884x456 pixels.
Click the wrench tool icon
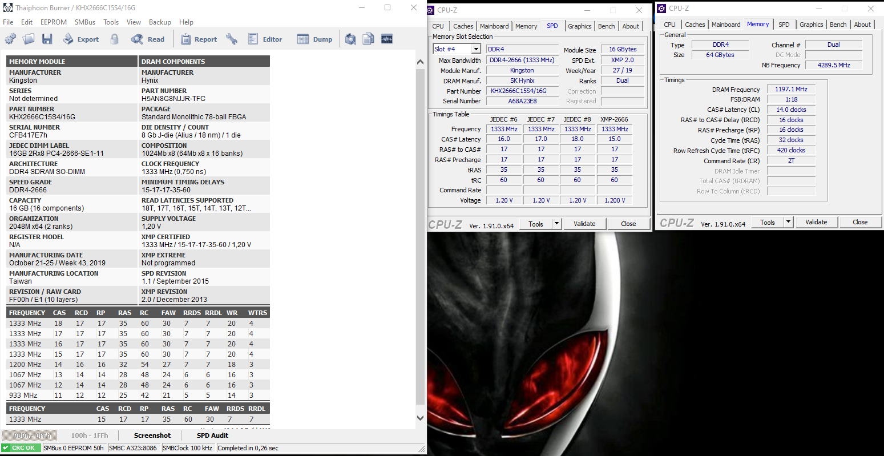coord(231,39)
